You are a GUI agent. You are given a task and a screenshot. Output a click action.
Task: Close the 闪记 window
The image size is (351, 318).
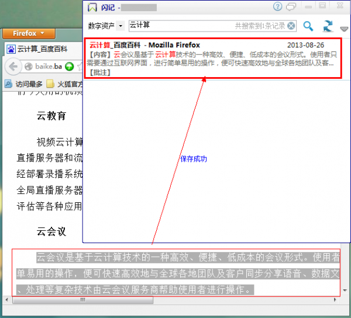click(340, 6)
